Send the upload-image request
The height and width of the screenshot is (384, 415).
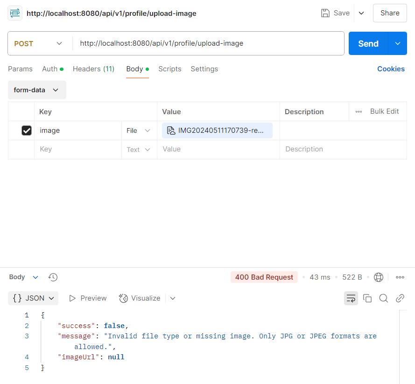[368, 43]
